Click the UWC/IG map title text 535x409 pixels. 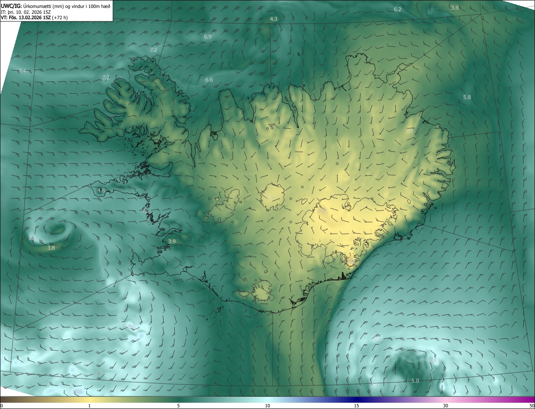coord(56,6)
